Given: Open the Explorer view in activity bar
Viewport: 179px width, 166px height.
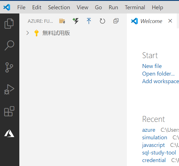Looking at the screenshot, I should click(9, 24).
